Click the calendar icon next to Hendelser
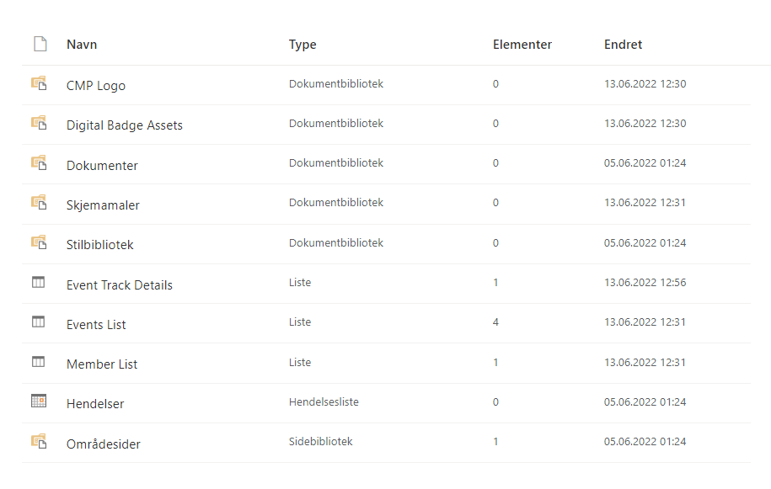This screenshot has height=489, width=771. click(x=39, y=401)
